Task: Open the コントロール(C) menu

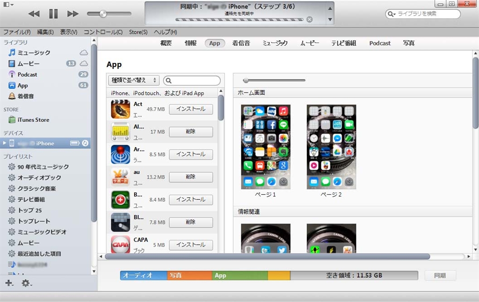Action: (x=103, y=32)
